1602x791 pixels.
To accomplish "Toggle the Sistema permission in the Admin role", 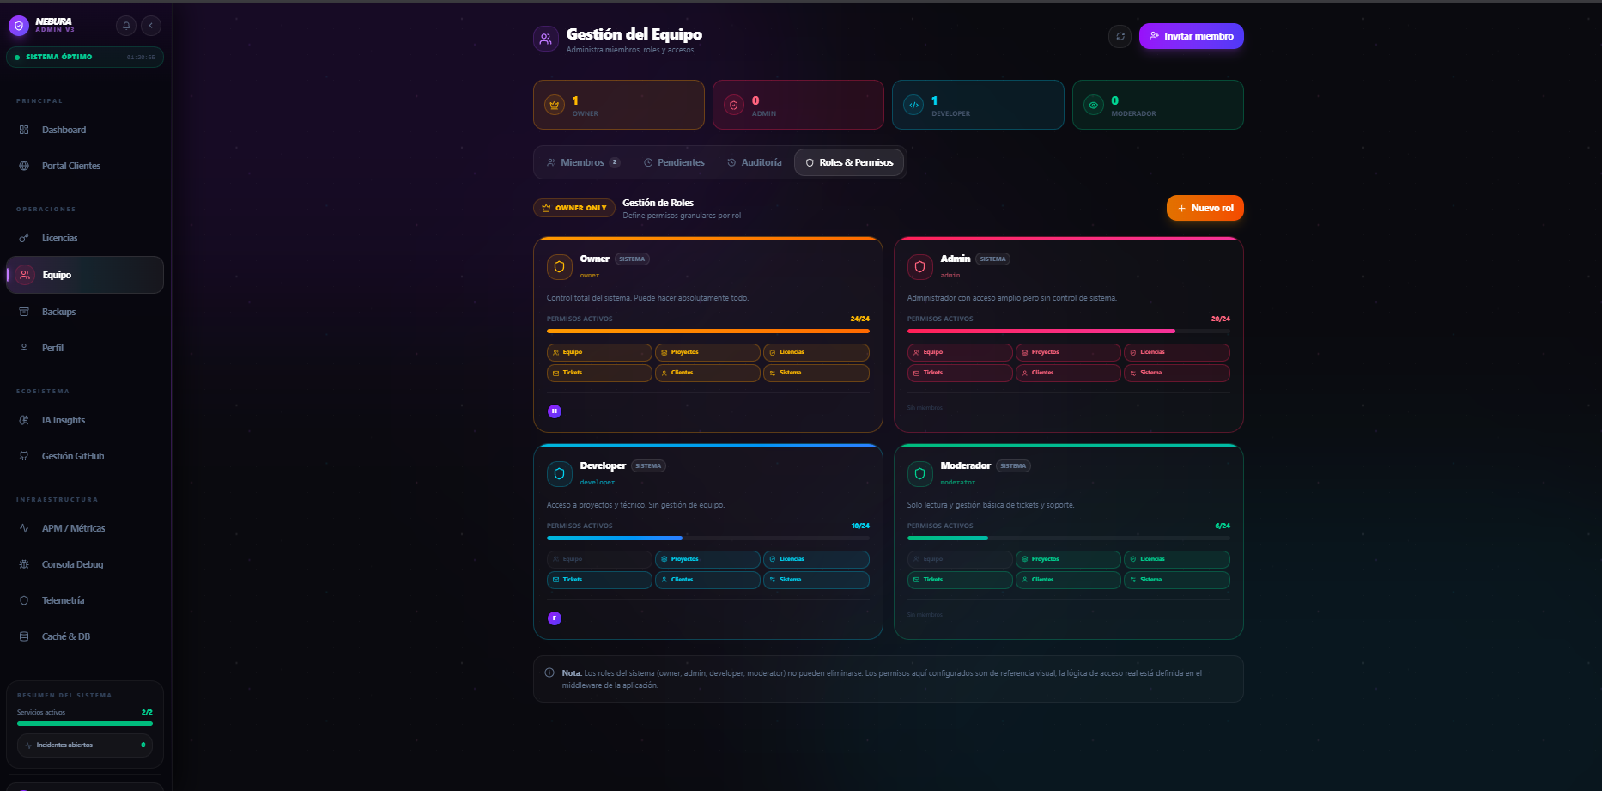I will (1176, 373).
